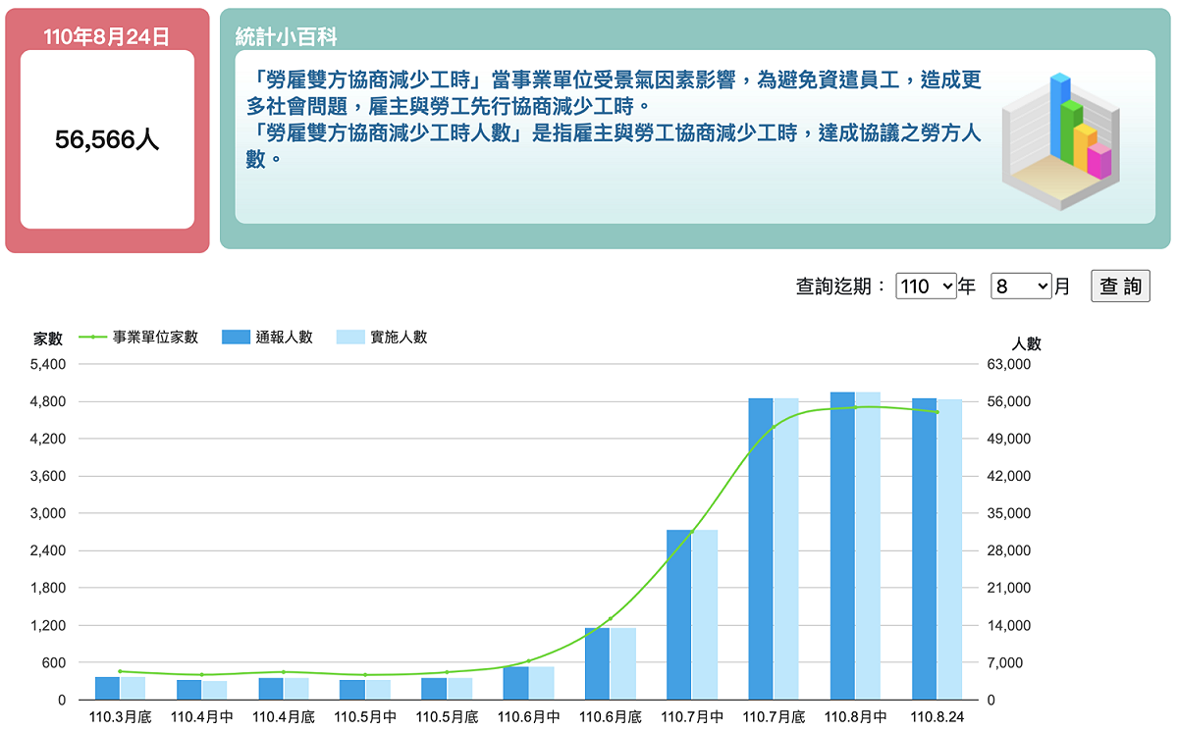Click the dark blue 110.7月中 bar
The width and height of the screenshot is (1178, 731).
[x=679, y=614]
